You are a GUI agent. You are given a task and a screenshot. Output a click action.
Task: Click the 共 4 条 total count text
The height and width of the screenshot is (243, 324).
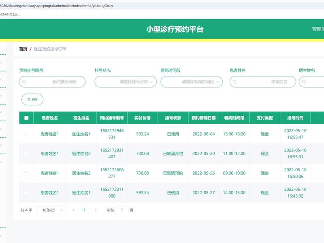[x=26, y=210]
